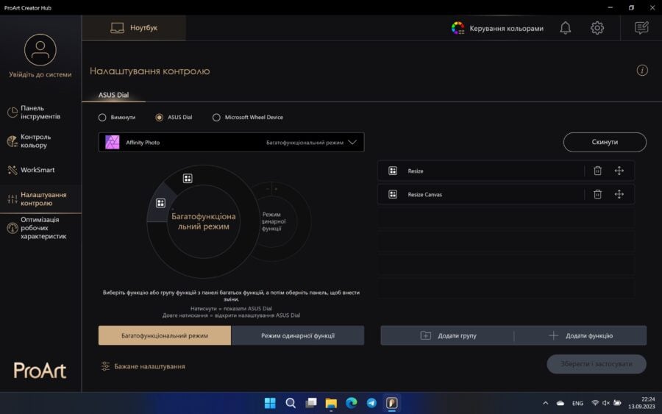The width and height of the screenshot is (662, 414).
Task: Select the Resize Canvas function row
Action: 506,195
